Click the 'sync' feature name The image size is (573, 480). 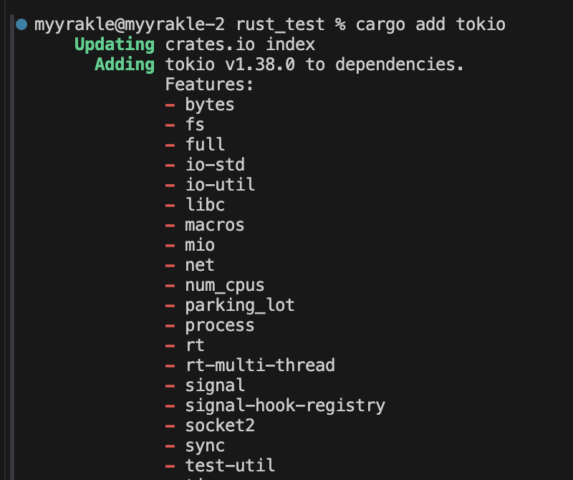tap(205, 446)
